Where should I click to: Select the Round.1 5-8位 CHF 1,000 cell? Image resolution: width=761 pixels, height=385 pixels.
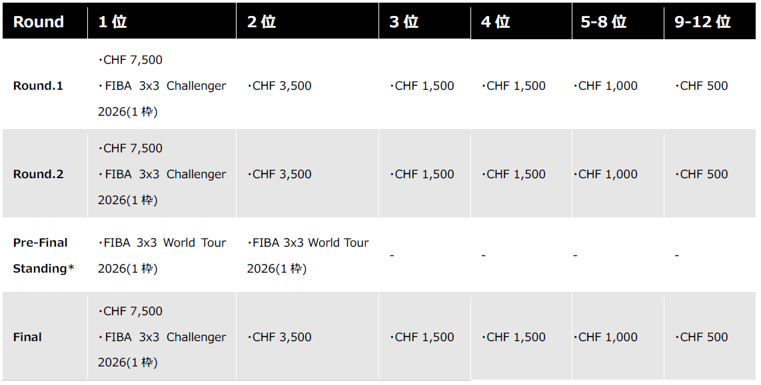pyautogui.click(x=605, y=86)
